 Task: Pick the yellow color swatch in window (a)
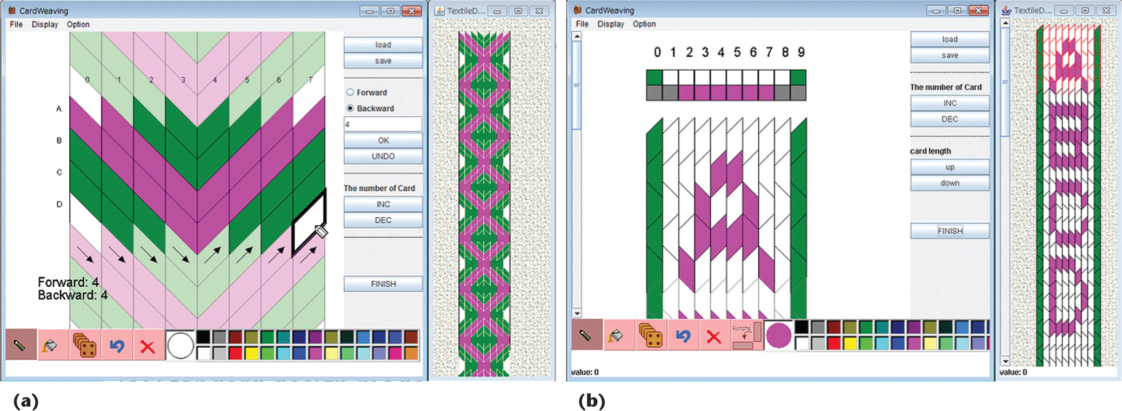click(x=251, y=353)
